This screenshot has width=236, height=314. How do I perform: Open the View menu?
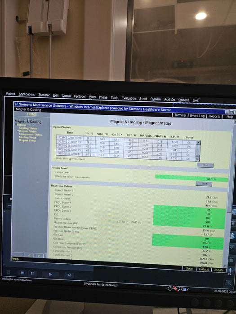92,97
